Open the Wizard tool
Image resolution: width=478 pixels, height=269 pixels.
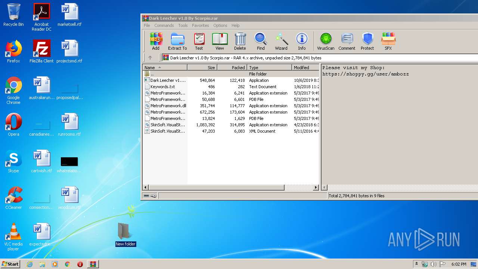pyautogui.click(x=281, y=41)
